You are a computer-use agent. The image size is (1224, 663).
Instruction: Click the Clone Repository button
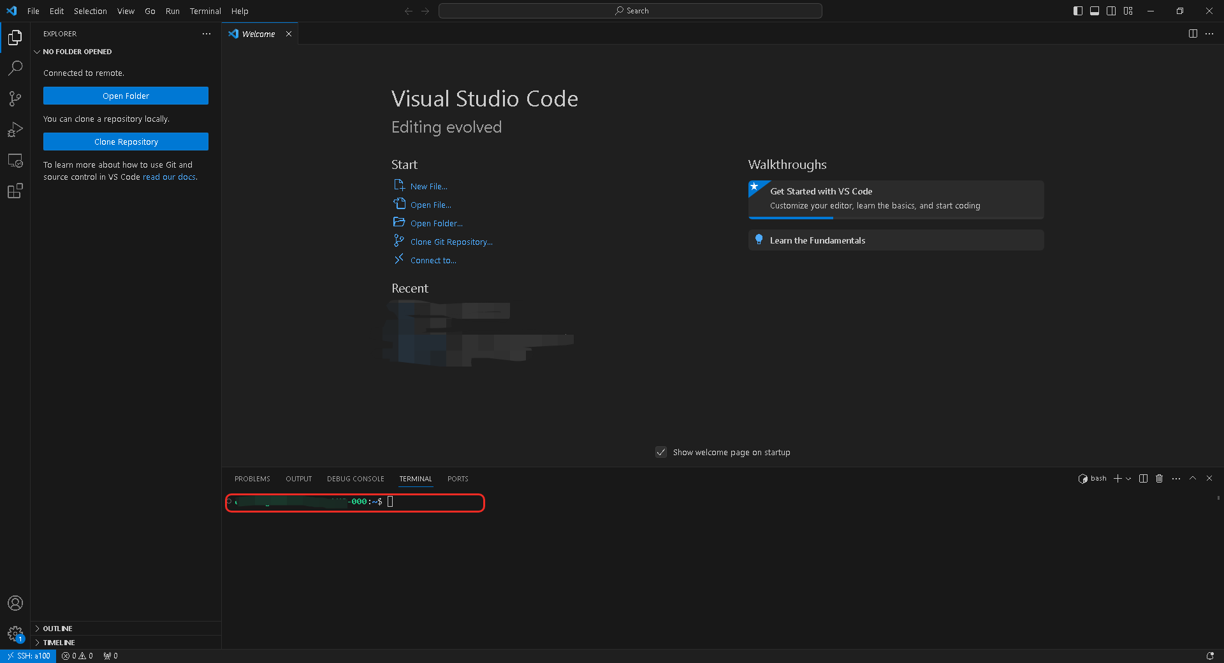126,142
